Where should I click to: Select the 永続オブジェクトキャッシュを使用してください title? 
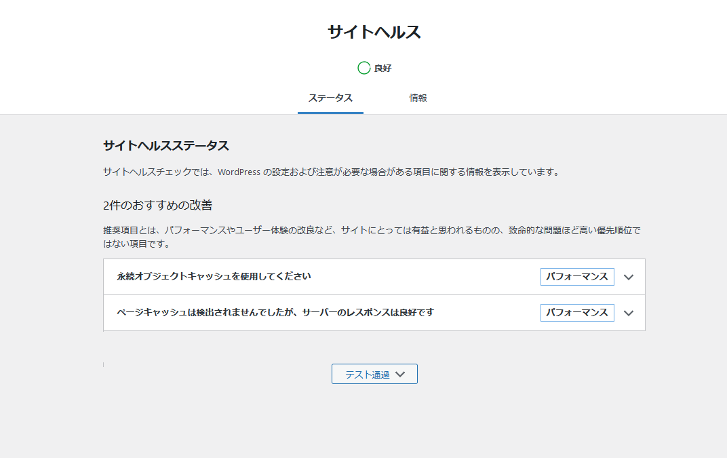[214, 277]
